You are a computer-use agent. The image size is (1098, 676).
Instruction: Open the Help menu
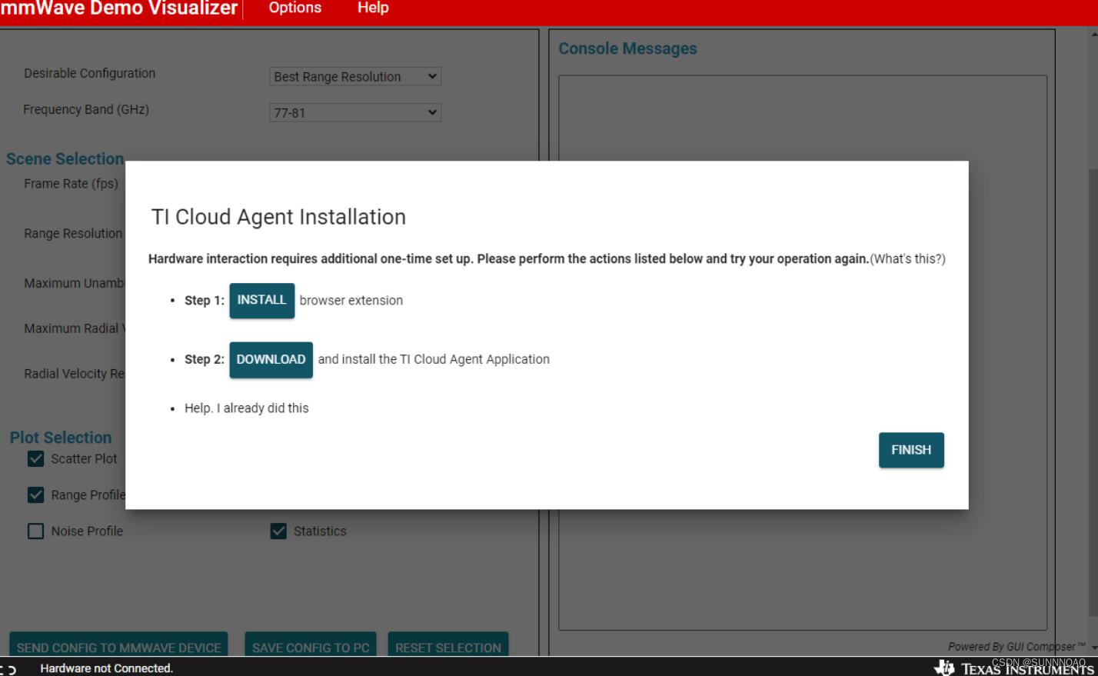click(373, 8)
